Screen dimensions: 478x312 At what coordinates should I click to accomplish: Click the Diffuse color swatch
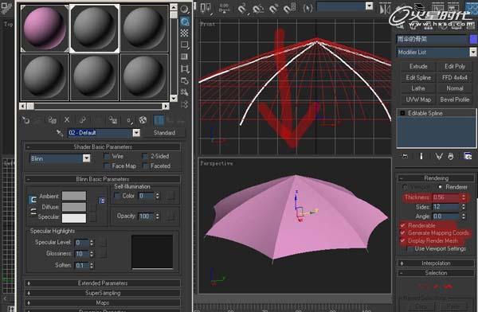tap(74, 207)
